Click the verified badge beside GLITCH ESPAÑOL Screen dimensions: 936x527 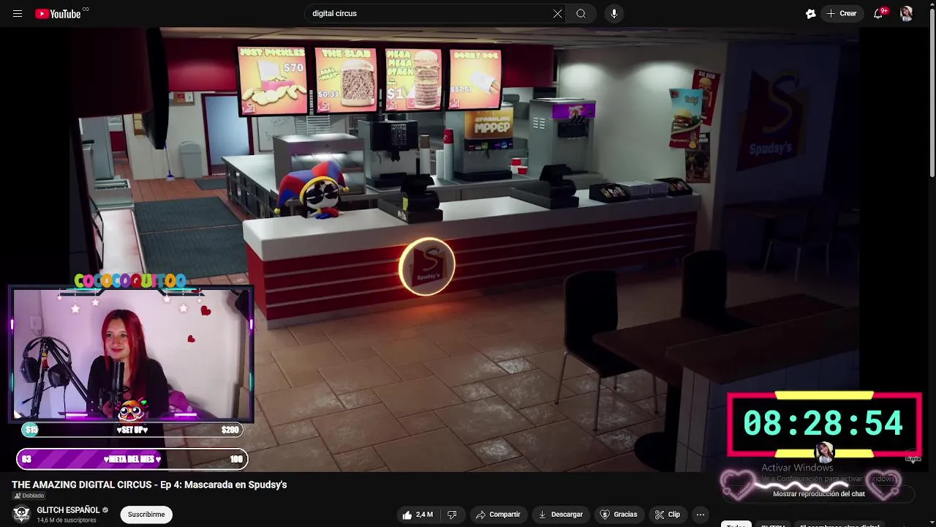click(105, 510)
